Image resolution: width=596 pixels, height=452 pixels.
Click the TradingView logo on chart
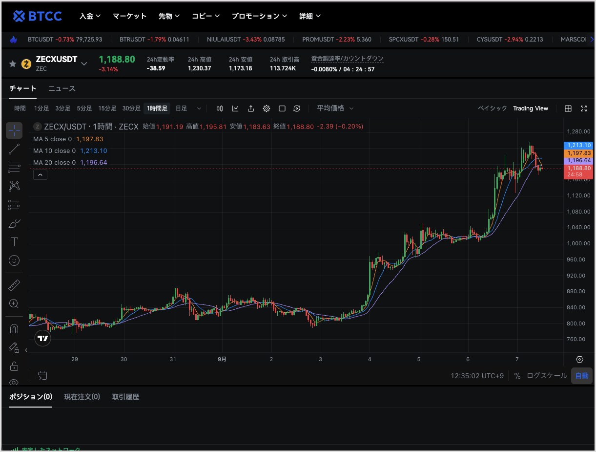pyautogui.click(x=43, y=338)
